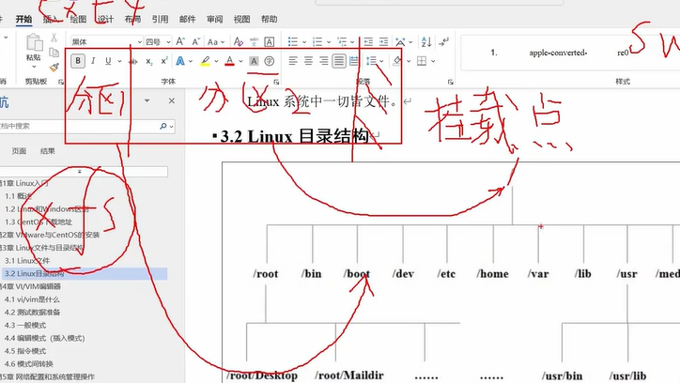Click the Format Painter brush icon
The height and width of the screenshot is (383, 680).
54,68
